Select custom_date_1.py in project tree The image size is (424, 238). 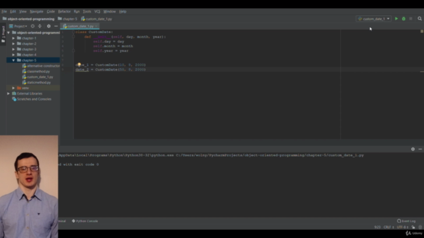[38, 77]
